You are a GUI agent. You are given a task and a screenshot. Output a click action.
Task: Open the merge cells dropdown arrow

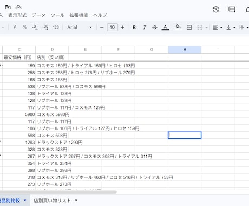[207, 28]
